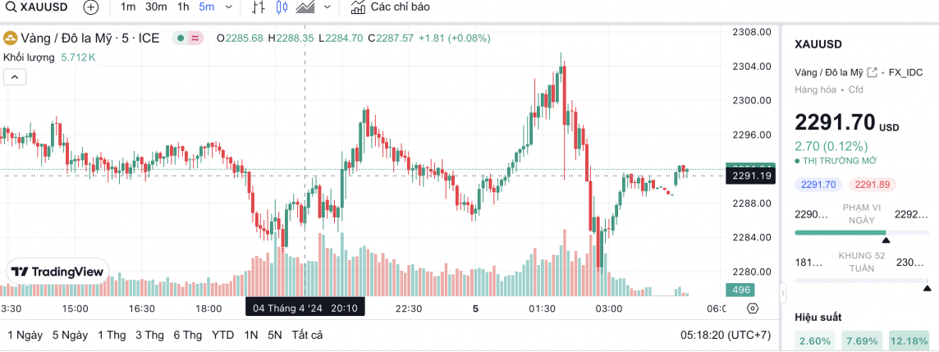The width and height of the screenshot is (939, 352).
Task: Open the external link icon beside Vàng / Đô la Mỹ
Action: (x=873, y=72)
